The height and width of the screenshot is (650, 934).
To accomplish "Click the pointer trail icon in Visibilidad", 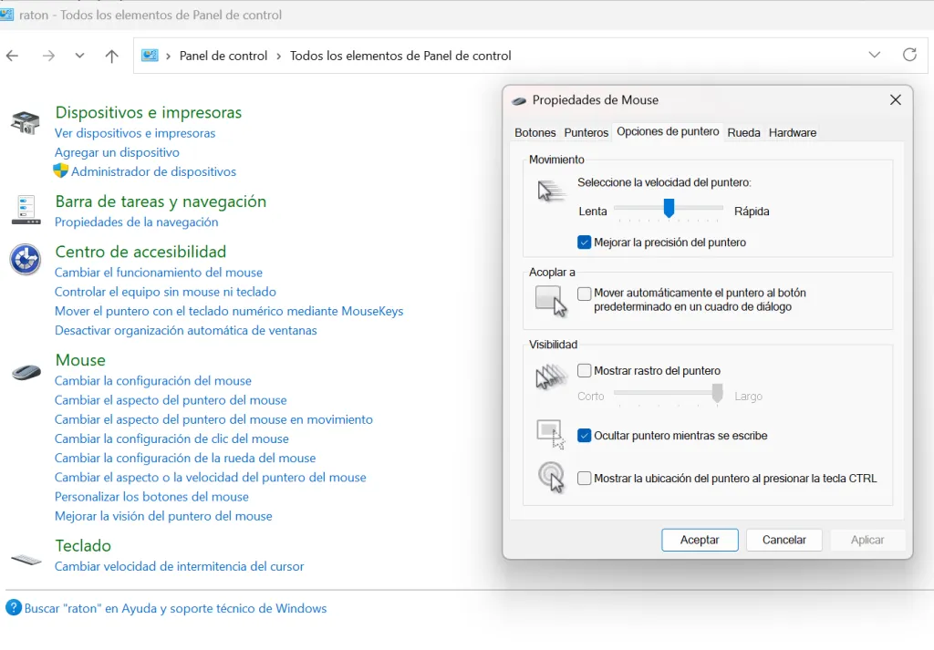I will pos(551,377).
